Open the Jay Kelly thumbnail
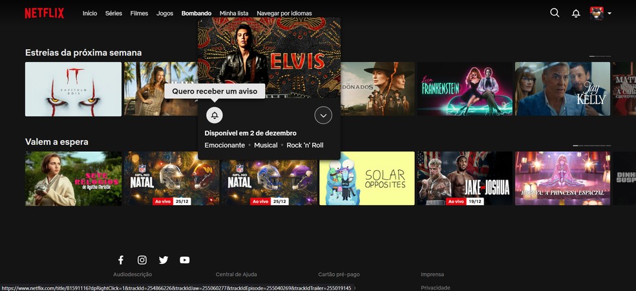The image size is (636, 291). 562,89
